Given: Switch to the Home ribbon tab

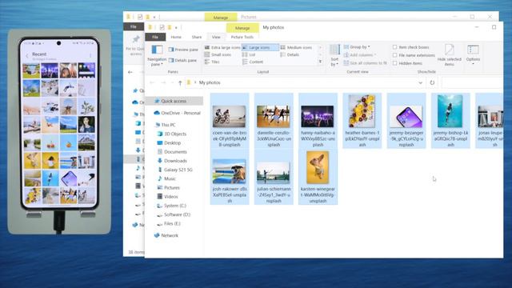Looking at the screenshot, I should point(176,38).
